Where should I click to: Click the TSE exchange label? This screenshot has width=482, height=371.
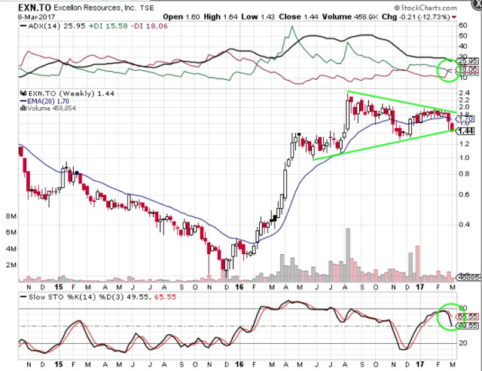(x=147, y=8)
